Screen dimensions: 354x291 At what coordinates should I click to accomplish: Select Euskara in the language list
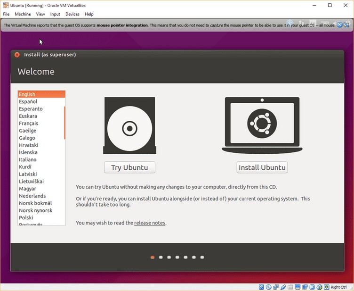coord(41,116)
